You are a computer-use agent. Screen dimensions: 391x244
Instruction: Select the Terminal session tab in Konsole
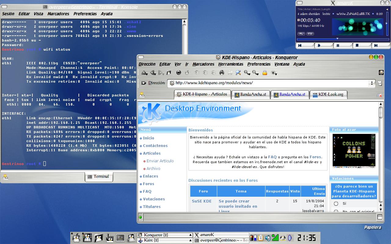98,177
